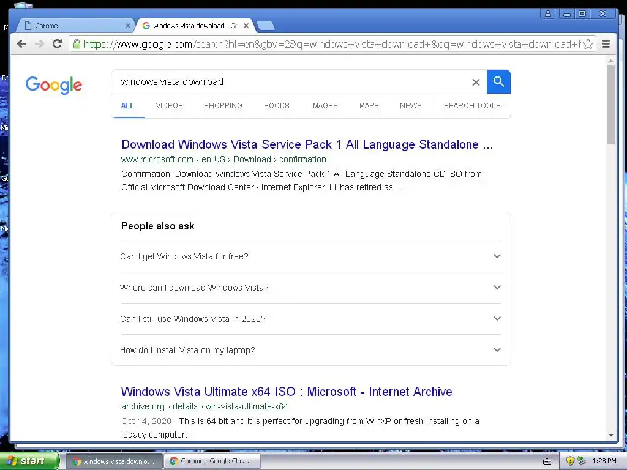Expand How do I install Vista on my laptop

(310, 350)
